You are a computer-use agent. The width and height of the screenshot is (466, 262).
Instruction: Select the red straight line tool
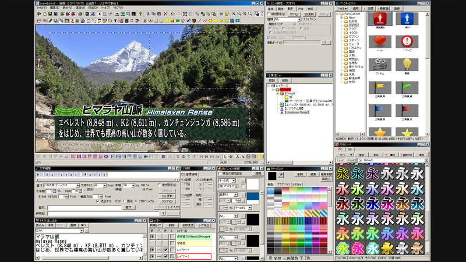(199, 21)
